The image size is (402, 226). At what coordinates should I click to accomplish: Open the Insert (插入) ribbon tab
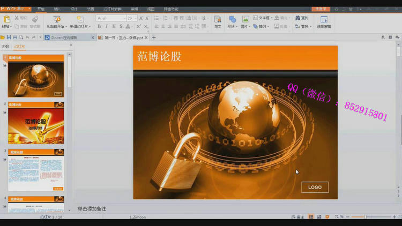tap(57, 9)
